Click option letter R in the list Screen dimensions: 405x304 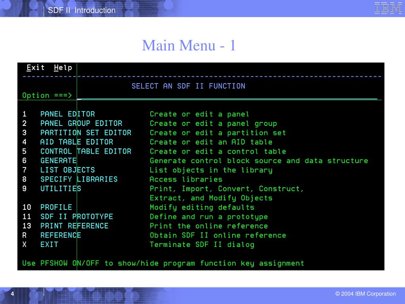coord(24,235)
